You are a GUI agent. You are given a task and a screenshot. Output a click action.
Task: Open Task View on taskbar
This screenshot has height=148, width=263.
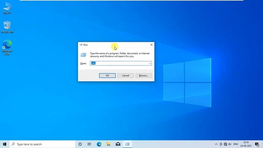point(89,144)
